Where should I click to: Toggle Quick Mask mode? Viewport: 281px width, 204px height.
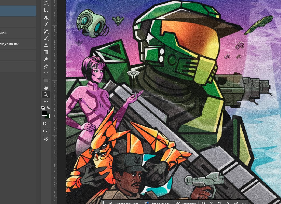point(46,123)
